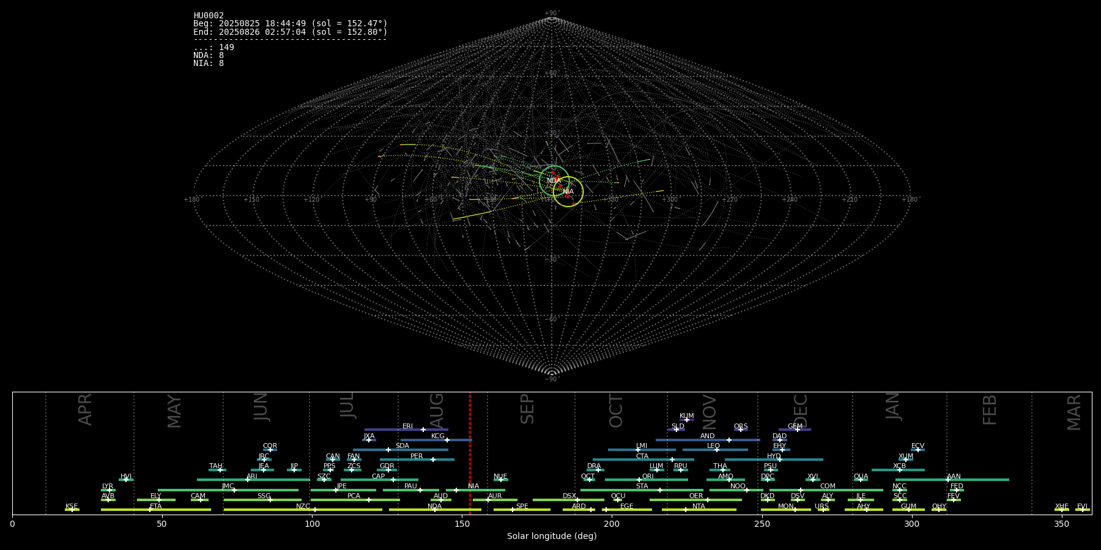Click the MON shower label
1101x550 pixels.
point(786,507)
